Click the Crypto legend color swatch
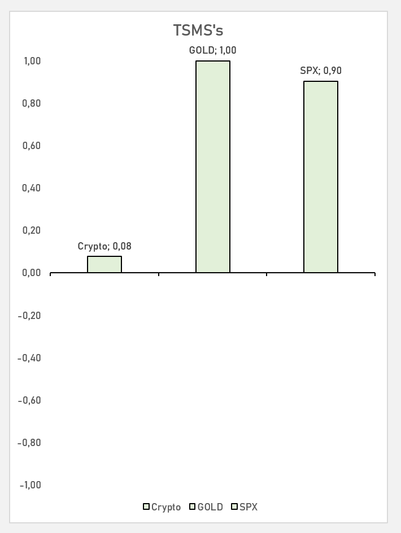Image resolution: width=401 pixels, height=533 pixels. 146,507
